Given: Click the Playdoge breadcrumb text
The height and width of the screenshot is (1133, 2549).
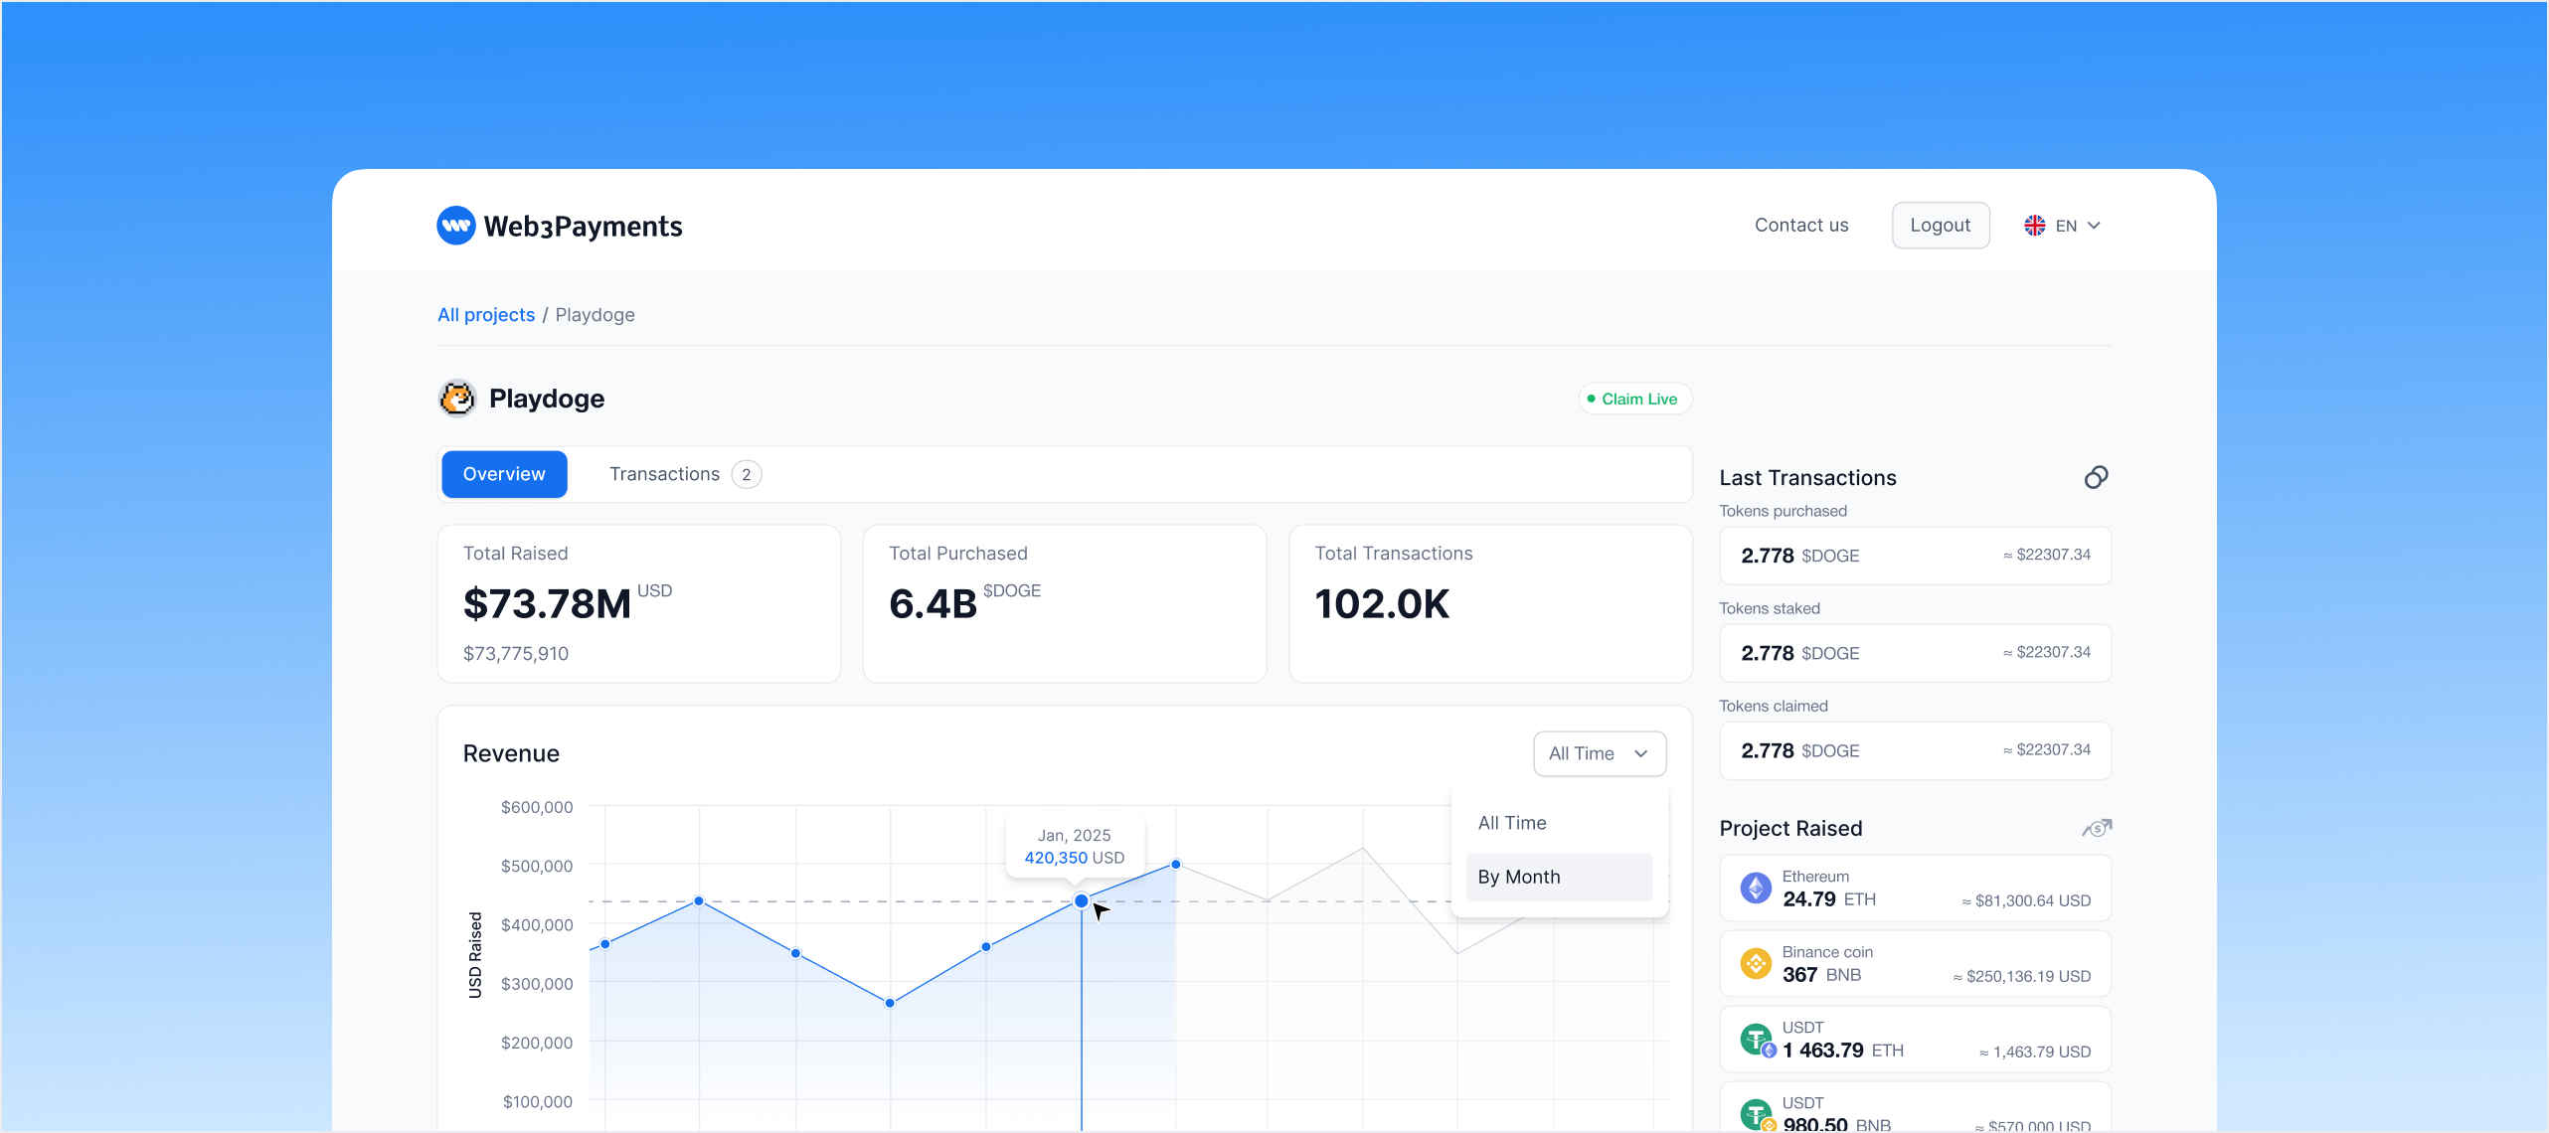Looking at the screenshot, I should tap(595, 315).
